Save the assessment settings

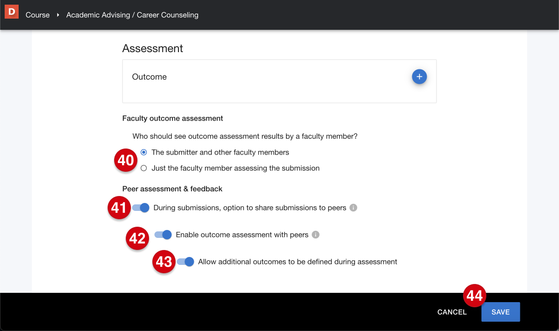[500, 312]
